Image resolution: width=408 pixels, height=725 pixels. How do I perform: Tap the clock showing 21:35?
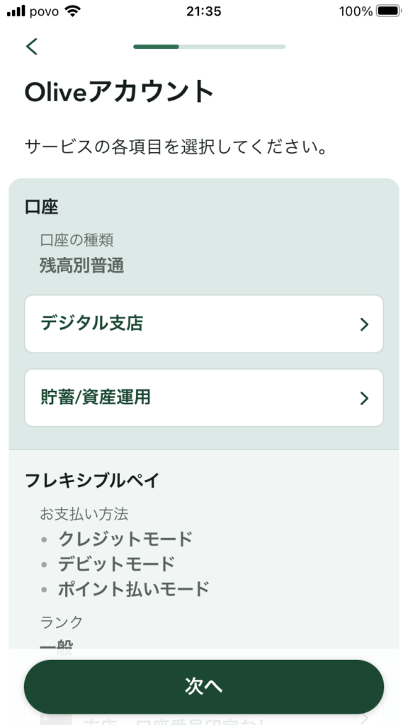[204, 11]
